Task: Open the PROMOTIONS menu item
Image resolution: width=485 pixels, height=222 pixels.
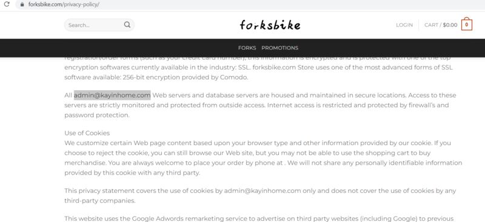Action: click(x=280, y=48)
